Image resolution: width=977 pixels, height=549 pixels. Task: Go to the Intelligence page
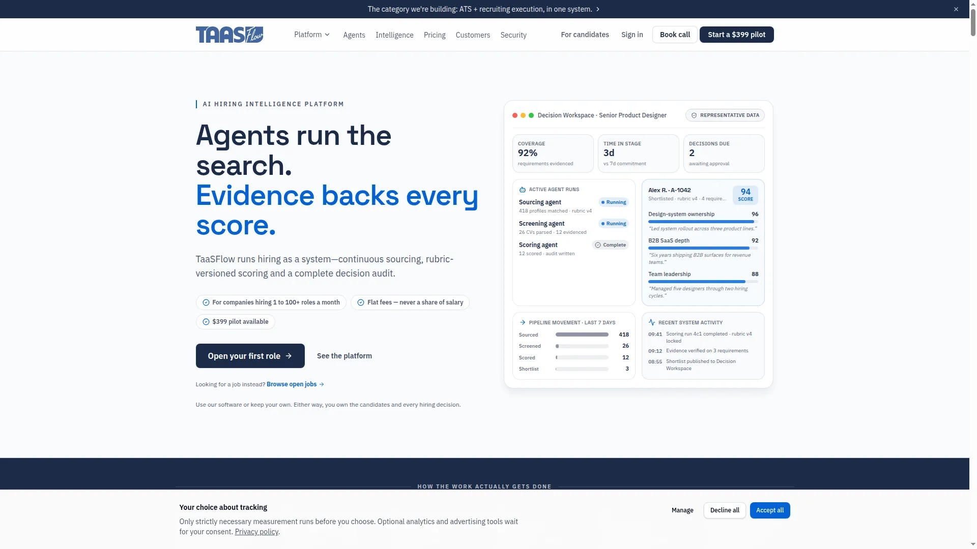[394, 35]
